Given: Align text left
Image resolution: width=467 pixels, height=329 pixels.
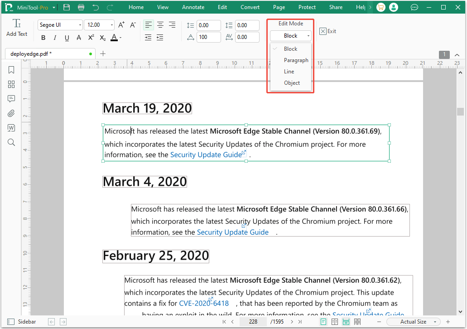Looking at the screenshot, I should click(148, 25).
